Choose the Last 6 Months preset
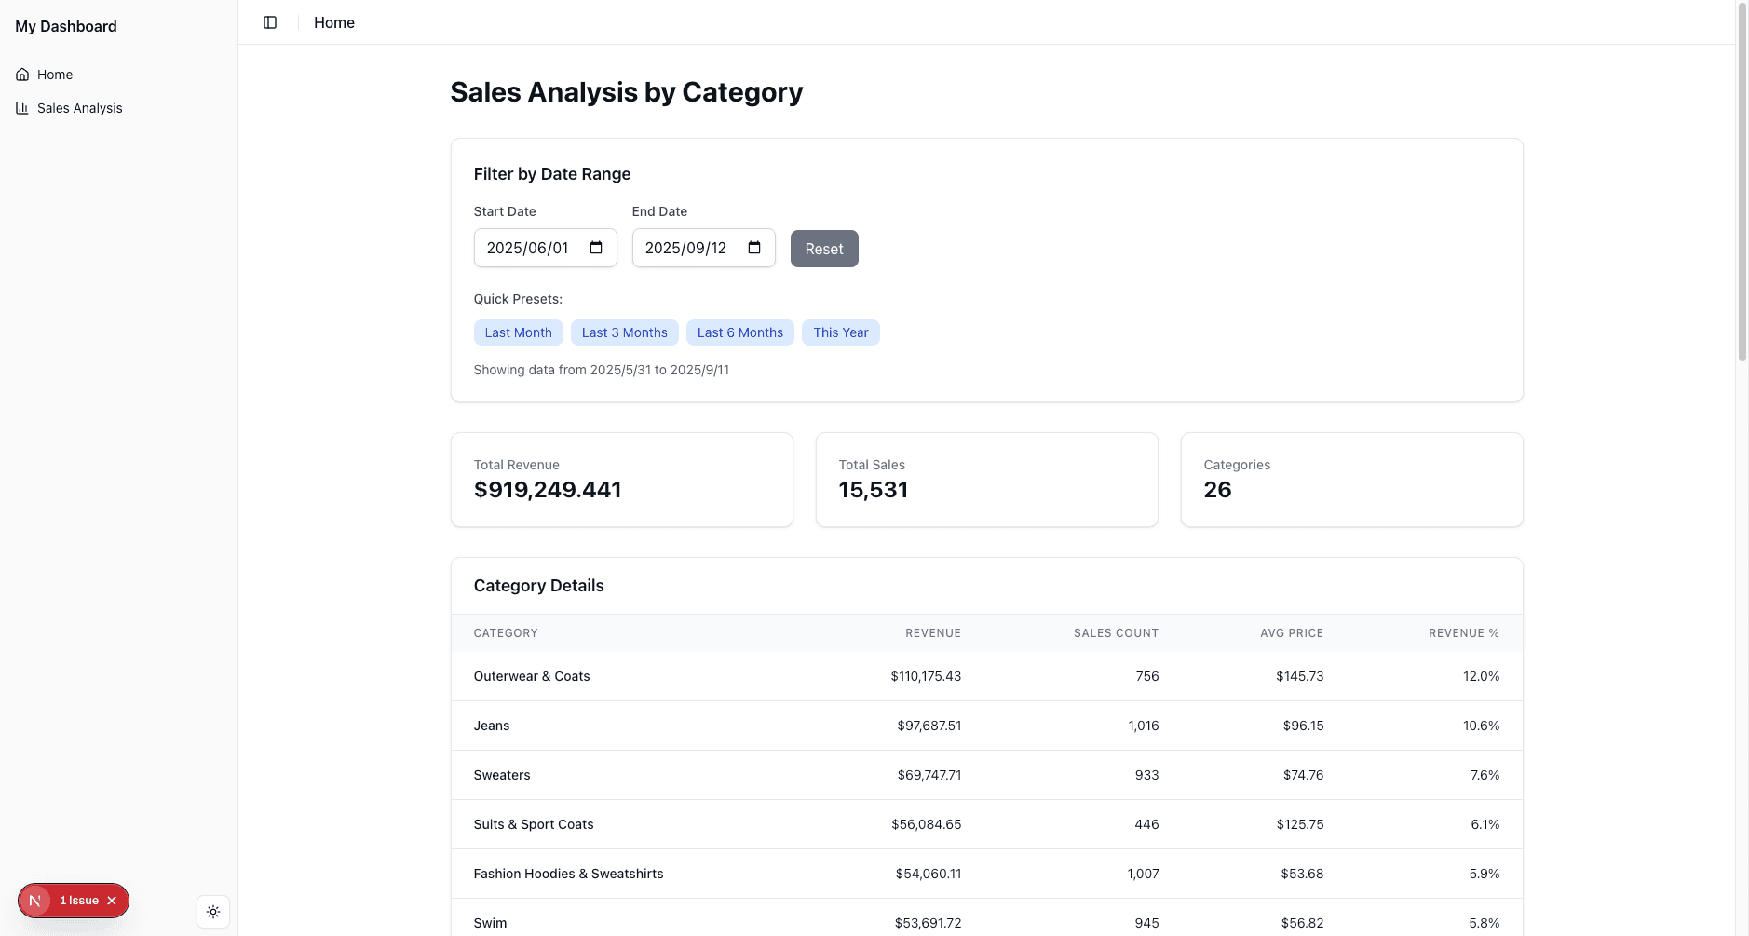Viewport: 1749px width, 936px height. [739, 332]
